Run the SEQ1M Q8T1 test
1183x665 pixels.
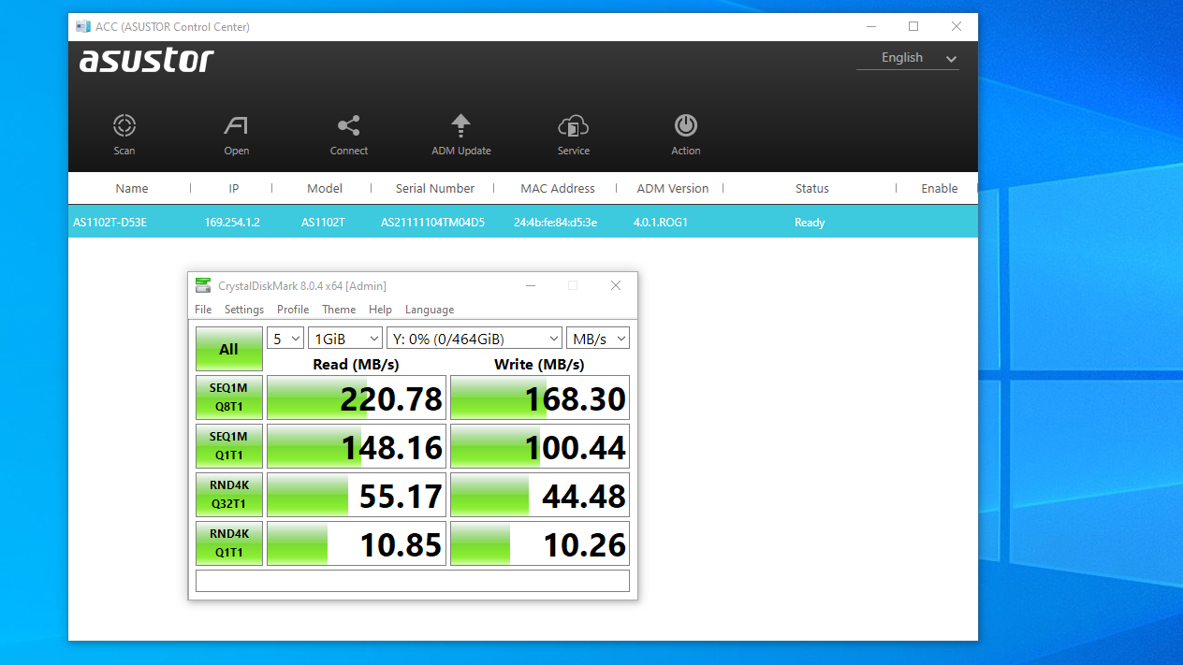(229, 398)
